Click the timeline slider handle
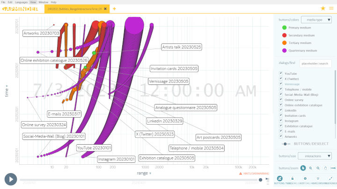The image size is (337, 189). click(261, 180)
